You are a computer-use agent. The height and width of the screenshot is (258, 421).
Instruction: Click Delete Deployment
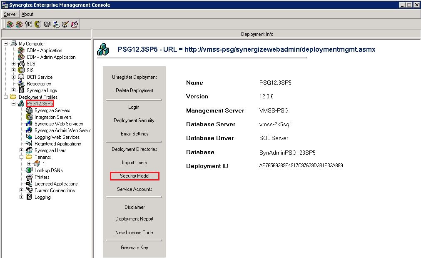click(135, 90)
